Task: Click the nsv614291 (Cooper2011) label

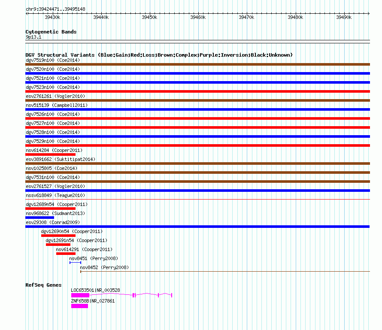Action: (84, 249)
